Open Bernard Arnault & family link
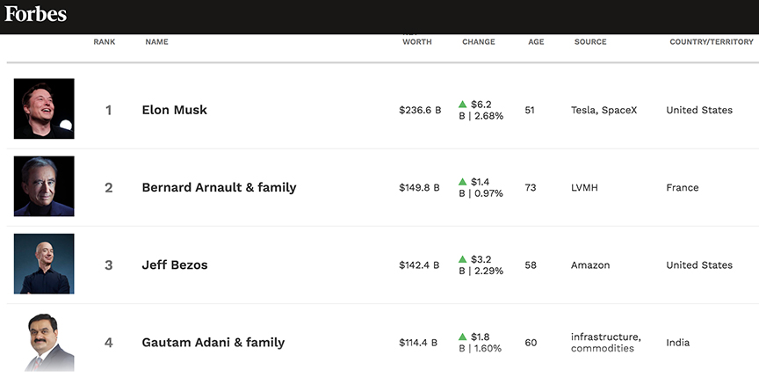This screenshot has height=384, width=759. [x=219, y=187]
